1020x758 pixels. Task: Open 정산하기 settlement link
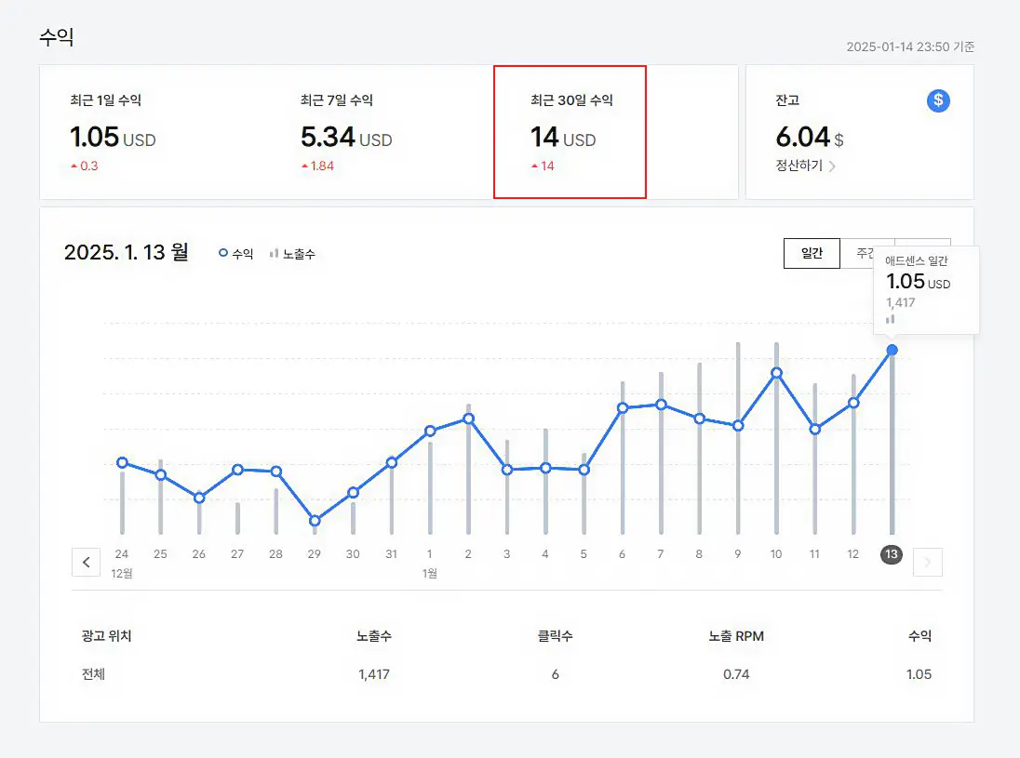[x=799, y=166]
